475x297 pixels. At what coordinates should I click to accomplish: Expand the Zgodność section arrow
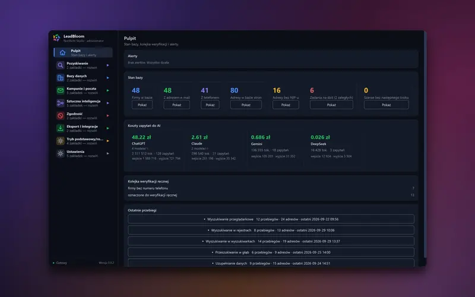(x=108, y=115)
